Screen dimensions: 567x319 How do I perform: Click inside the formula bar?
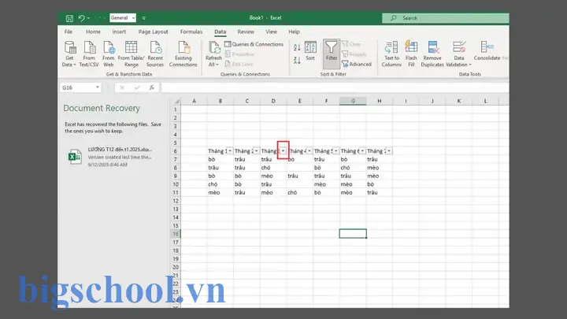click(x=335, y=87)
